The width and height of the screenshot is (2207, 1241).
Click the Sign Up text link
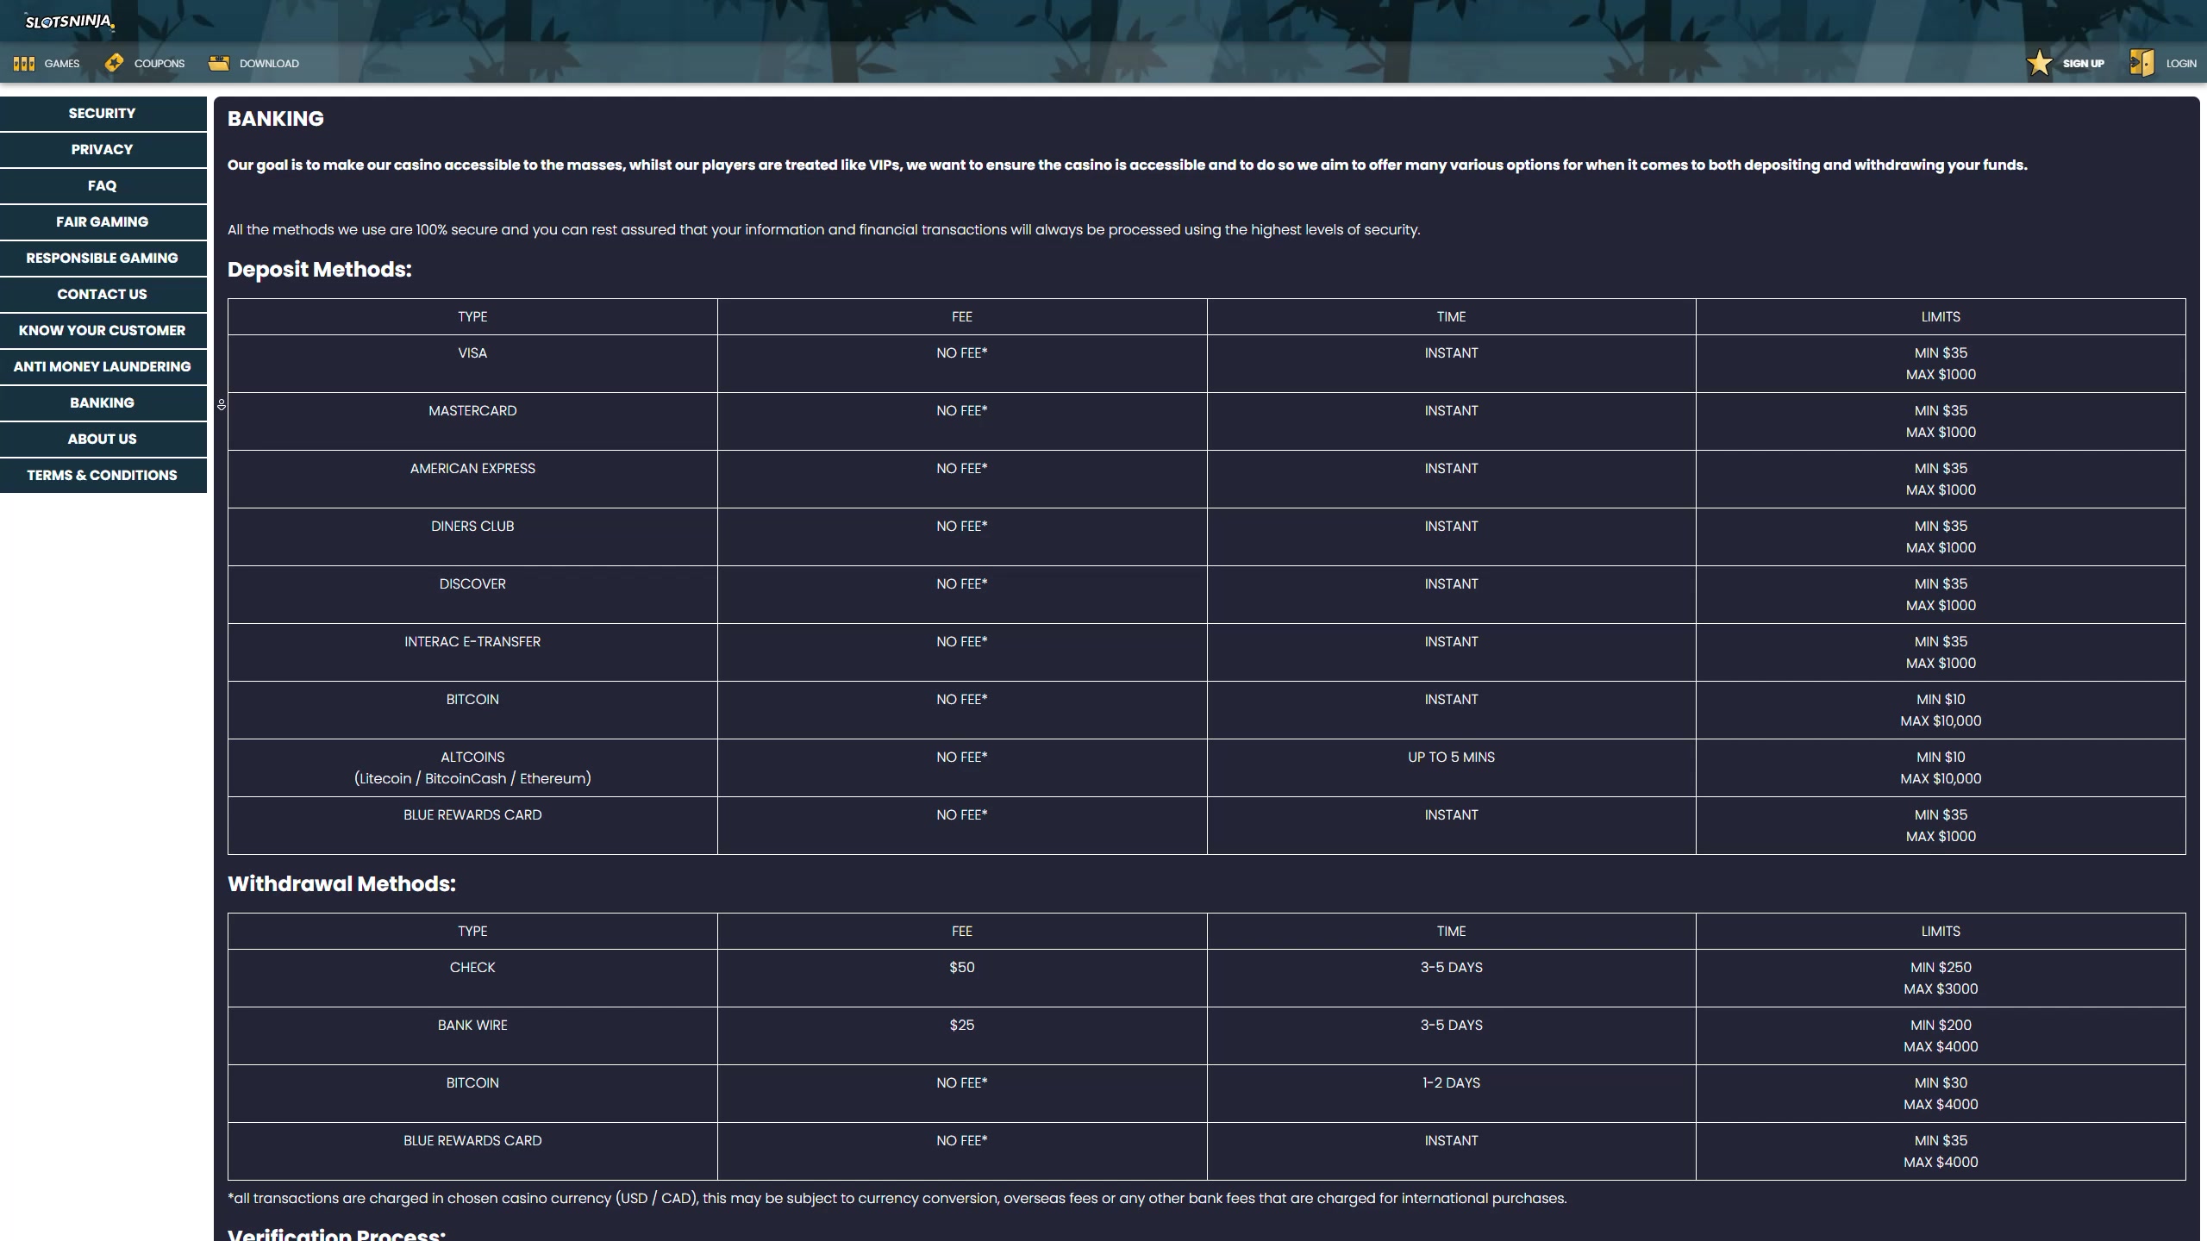tap(2083, 64)
